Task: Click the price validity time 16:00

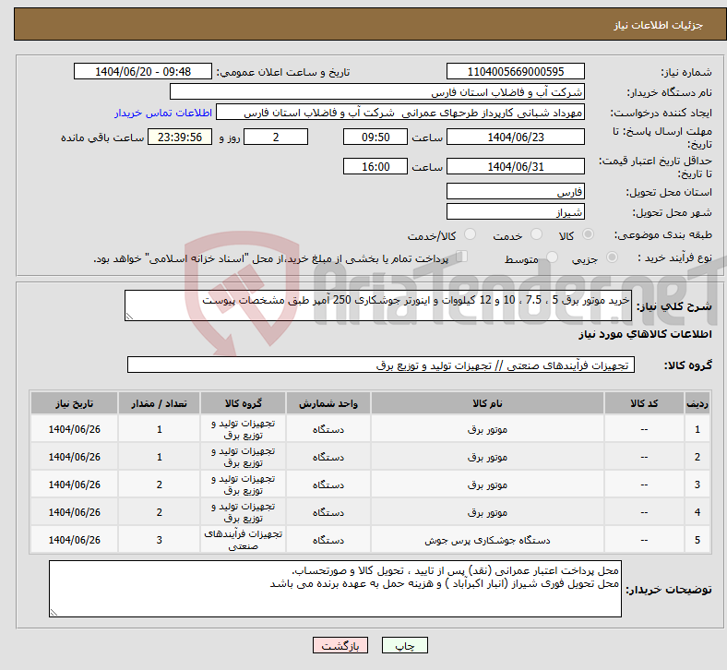Action: [x=375, y=166]
